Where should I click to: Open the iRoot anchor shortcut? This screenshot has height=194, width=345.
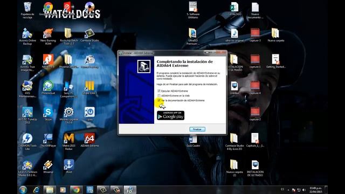pos(68,166)
